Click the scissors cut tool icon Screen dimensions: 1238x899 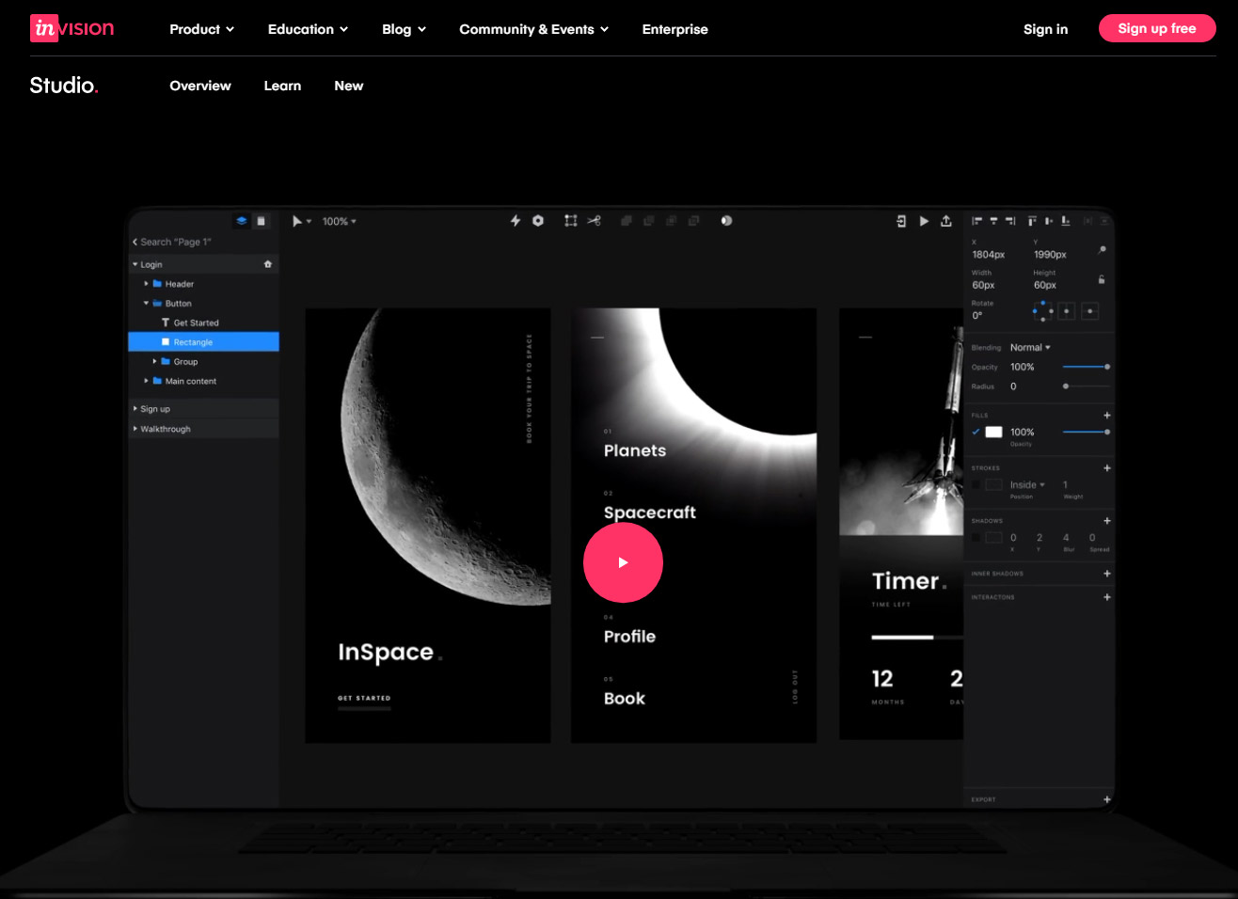[594, 221]
